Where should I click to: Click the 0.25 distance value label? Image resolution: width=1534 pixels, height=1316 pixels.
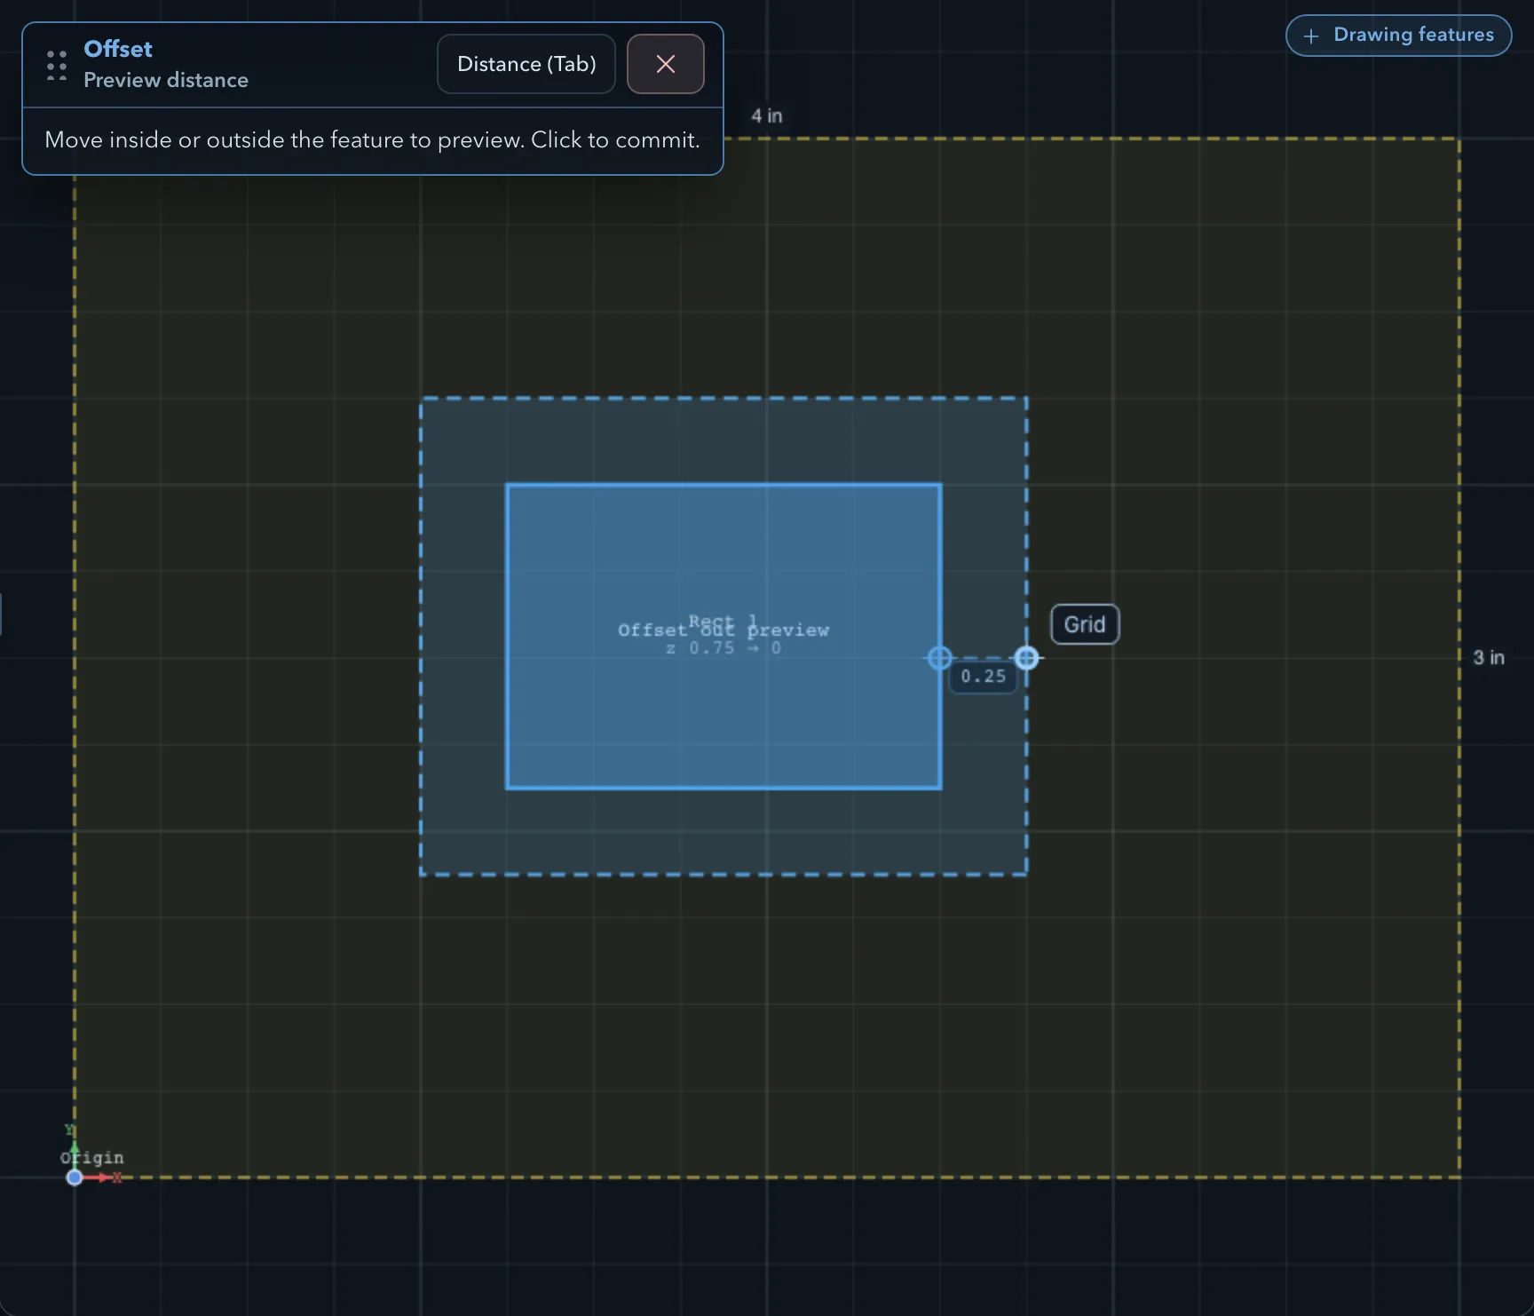pos(983,677)
